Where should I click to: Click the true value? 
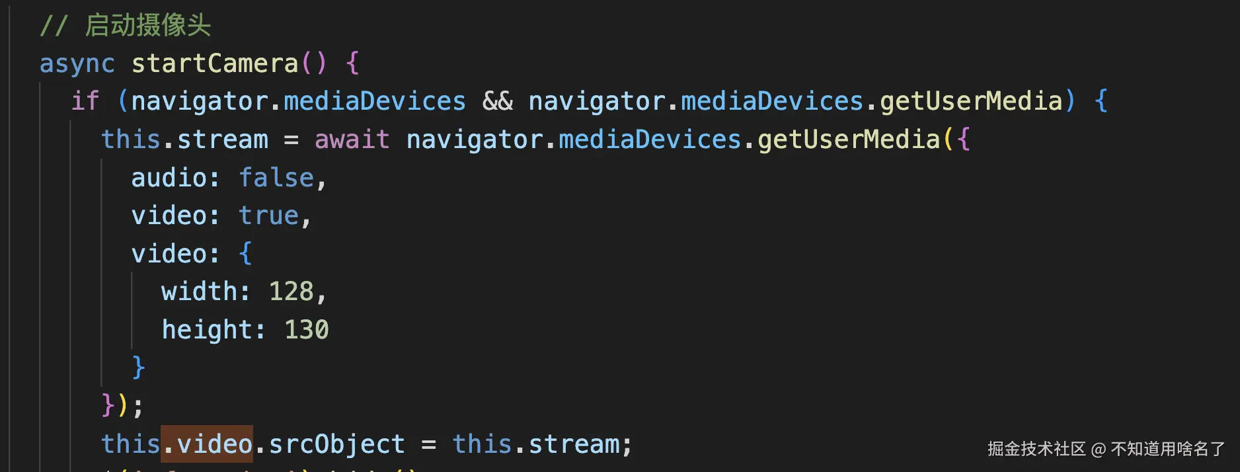point(268,216)
